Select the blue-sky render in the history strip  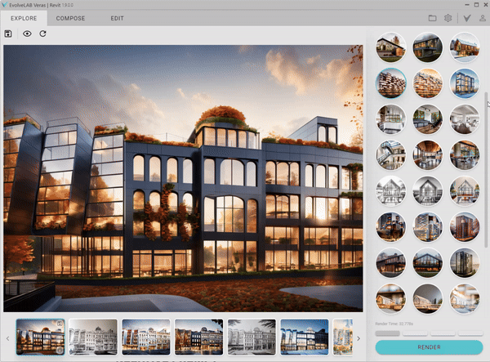tap(305, 337)
